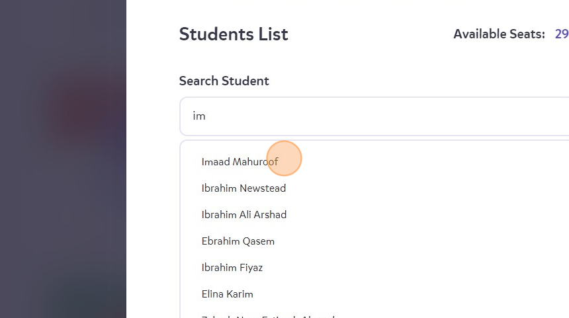Select the student with surname Arshad

(x=243, y=215)
